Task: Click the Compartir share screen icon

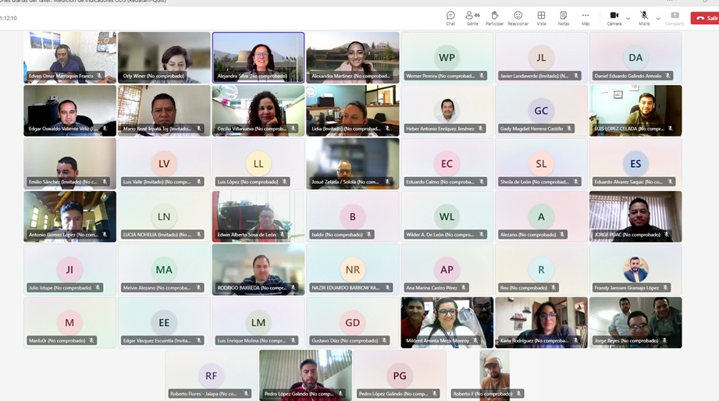Action: [x=675, y=17]
